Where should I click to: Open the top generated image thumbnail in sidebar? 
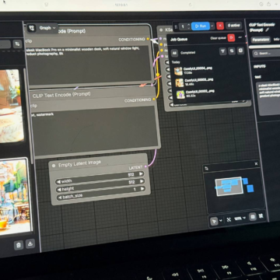tap(11, 106)
